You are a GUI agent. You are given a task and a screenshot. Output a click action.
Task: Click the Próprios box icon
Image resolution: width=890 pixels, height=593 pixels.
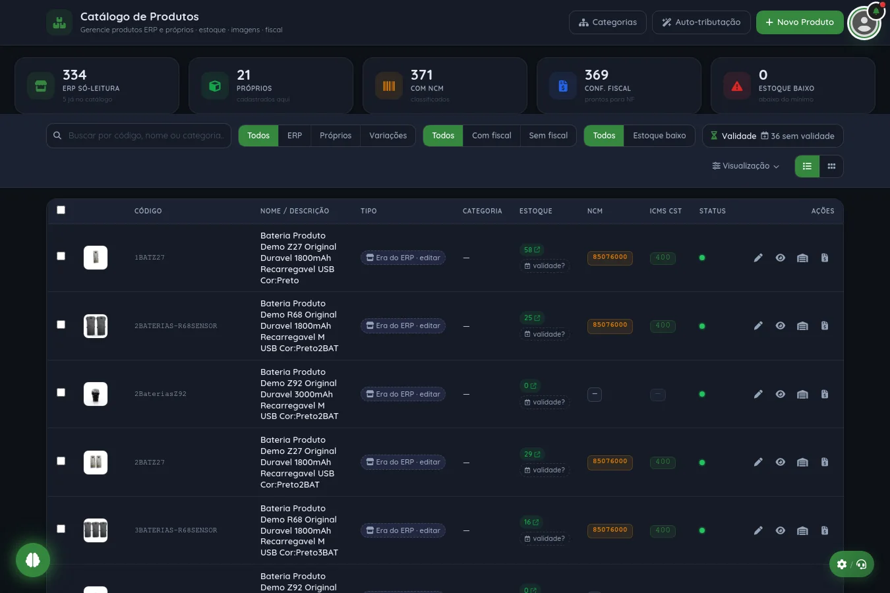[215, 86]
